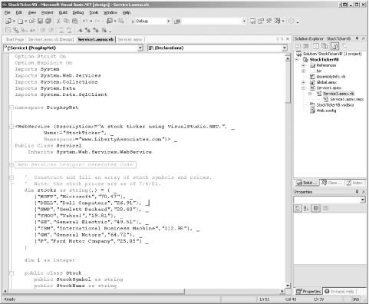369x304 pixels.
Task: Toggle Categorized view in Properties panel
Action: tap(298, 208)
